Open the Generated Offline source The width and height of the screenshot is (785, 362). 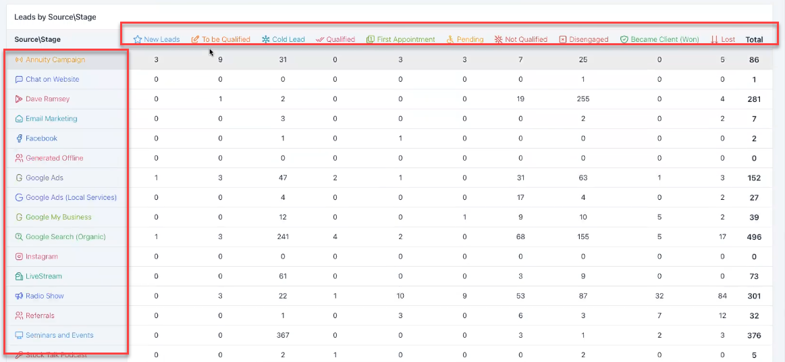55,158
